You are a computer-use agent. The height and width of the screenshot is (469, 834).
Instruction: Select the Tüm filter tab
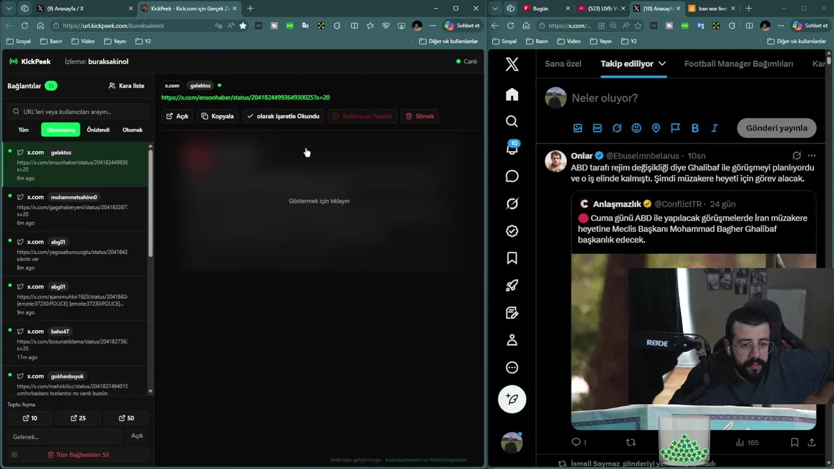click(x=23, y=130)
